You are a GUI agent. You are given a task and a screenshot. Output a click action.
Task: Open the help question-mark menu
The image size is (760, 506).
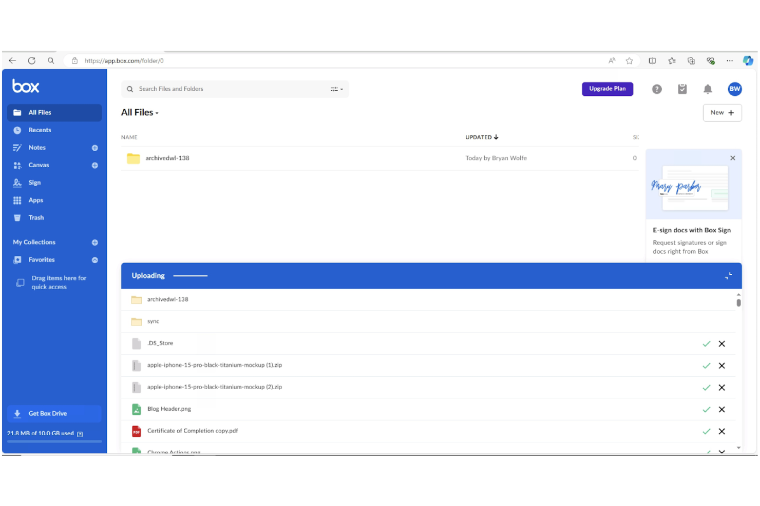pos(657,89)
